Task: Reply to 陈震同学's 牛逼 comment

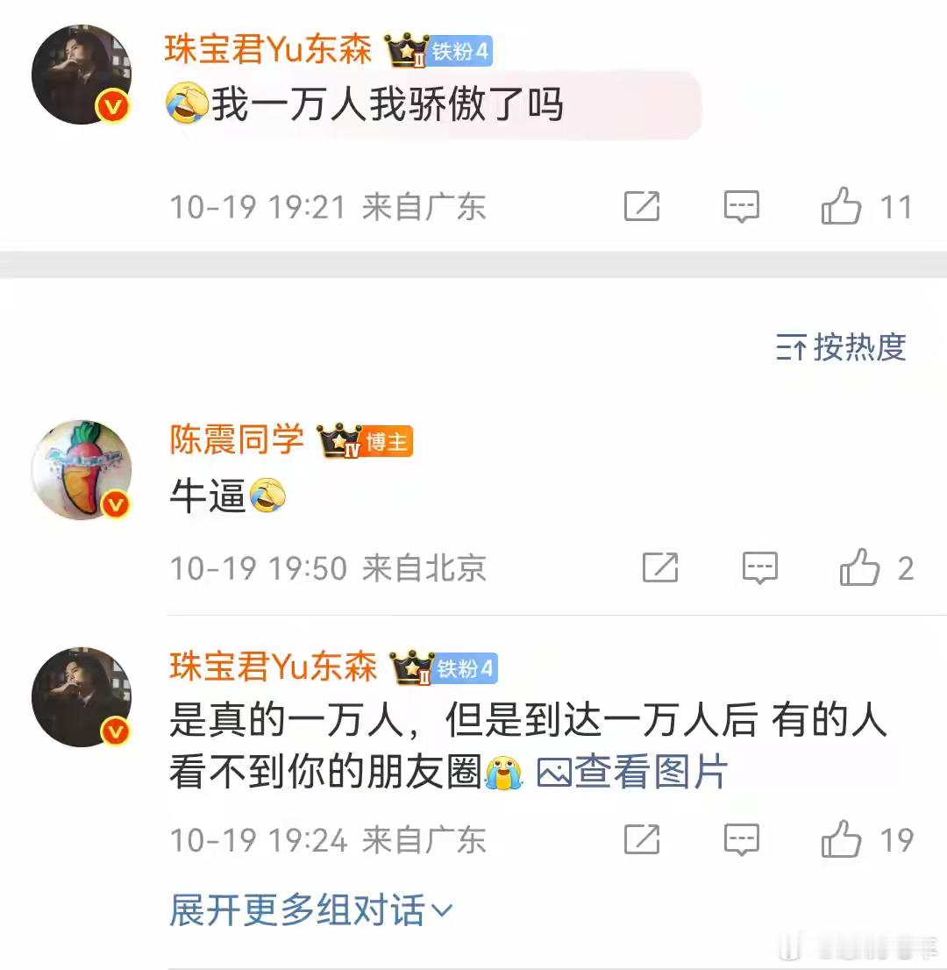Action: (x=759, y=567)
